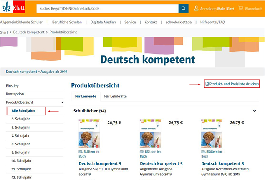
Task: Click Deutsch kompetent breadcrumb link
Action: 29,32
